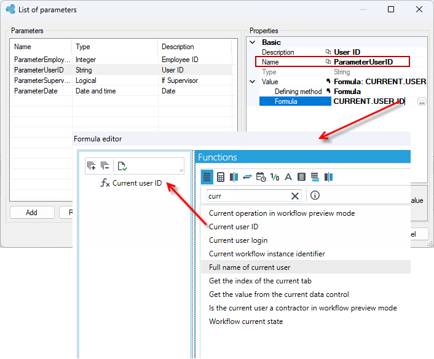This screenshot has height=359, width=434.
Task: Select the conversion arrows functions icon
Action: 247,177
